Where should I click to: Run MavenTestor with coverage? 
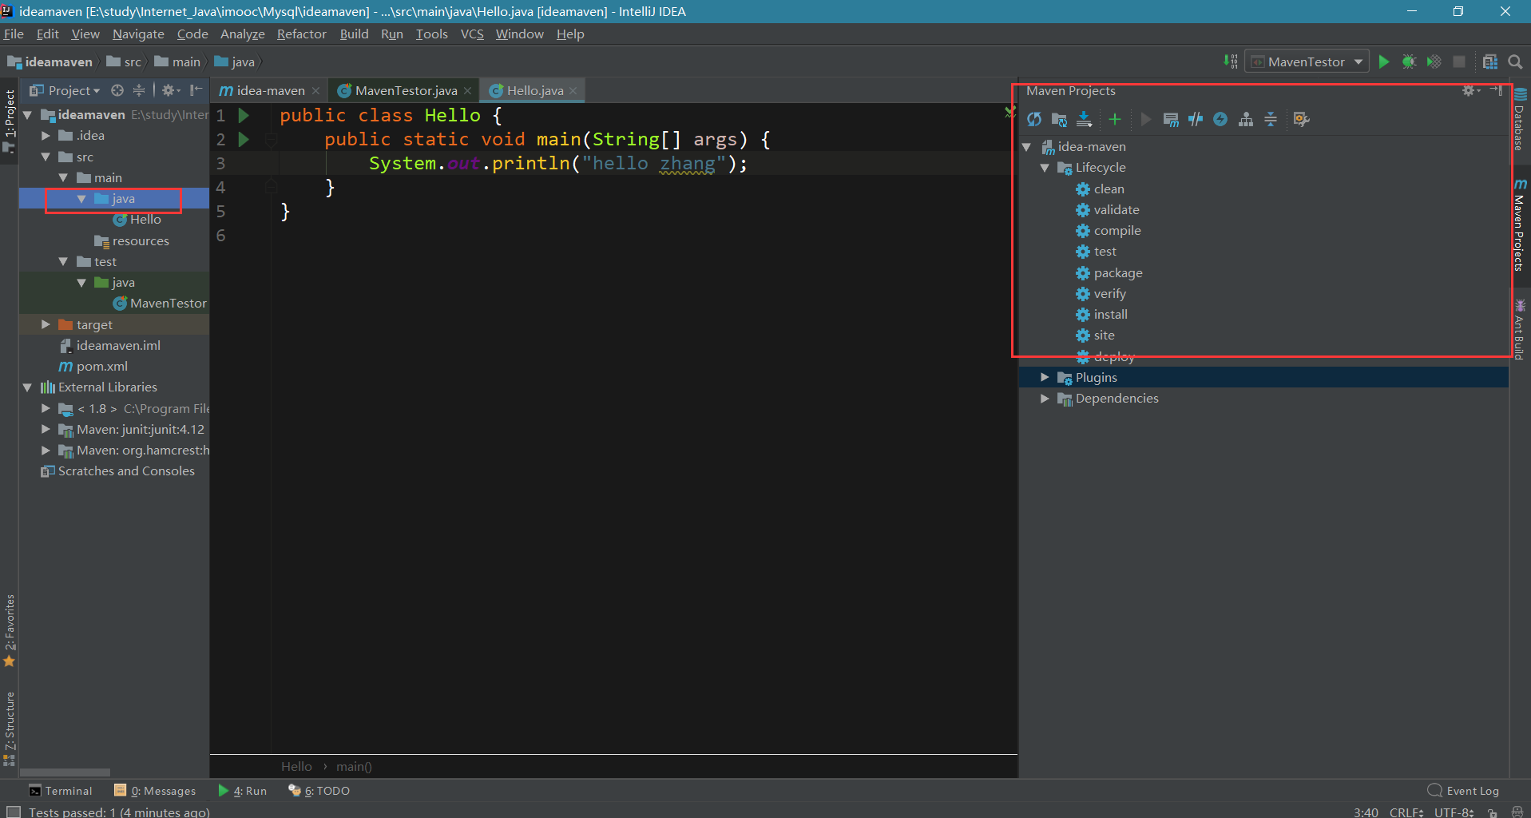point(1434,62)
